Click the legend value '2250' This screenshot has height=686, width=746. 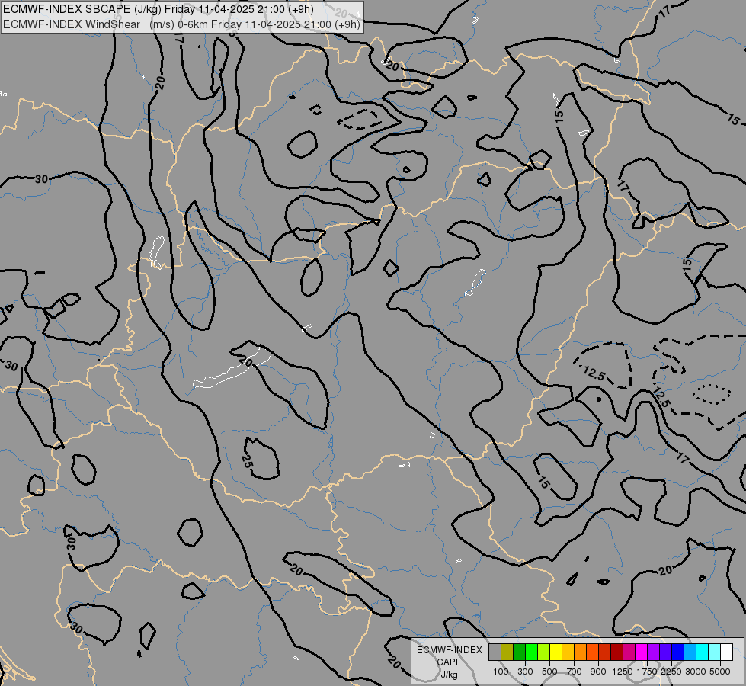coord(671,672)
